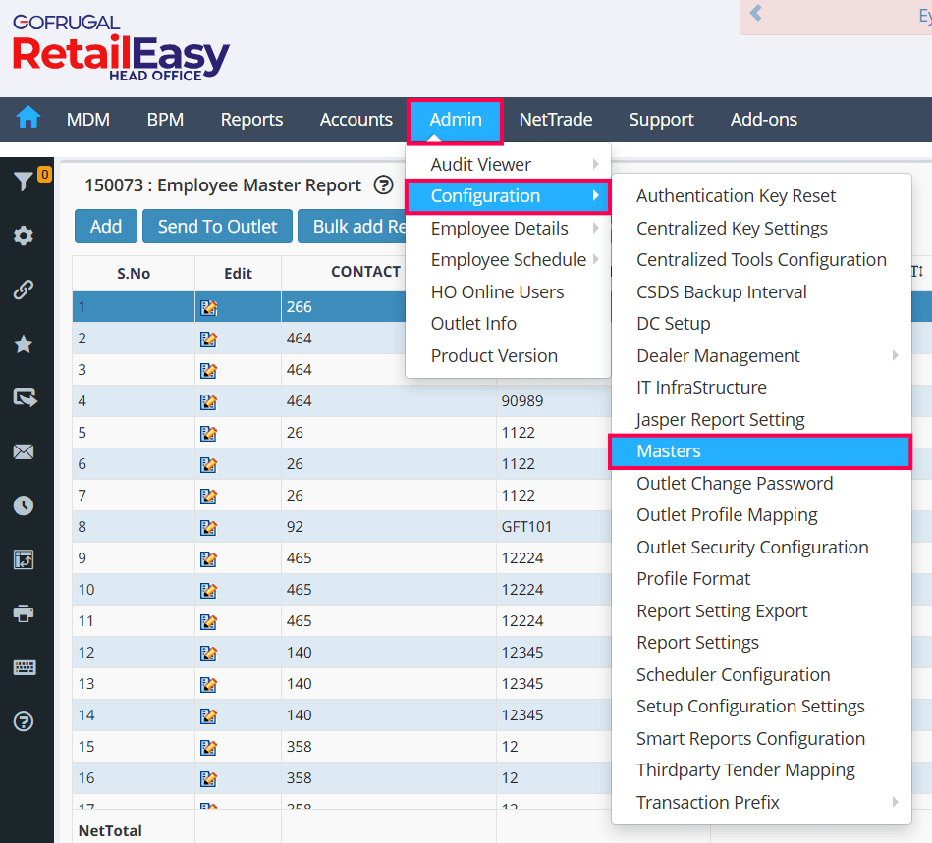Select Outlet Info menu item

[x=508, y=324]
